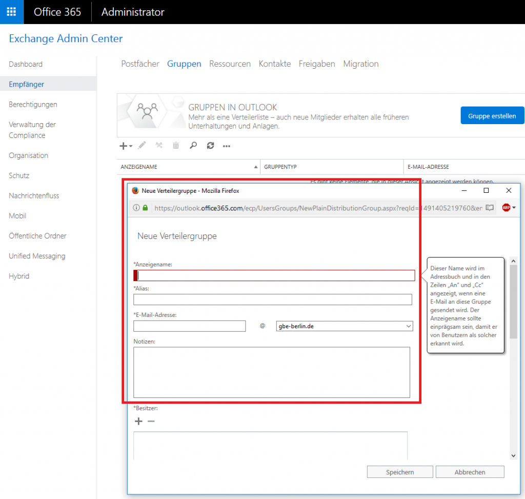The width and height of the screenshot is (525, 499).
Task: Click the edit pencil icon in toolbar
Action: point(142,145)
